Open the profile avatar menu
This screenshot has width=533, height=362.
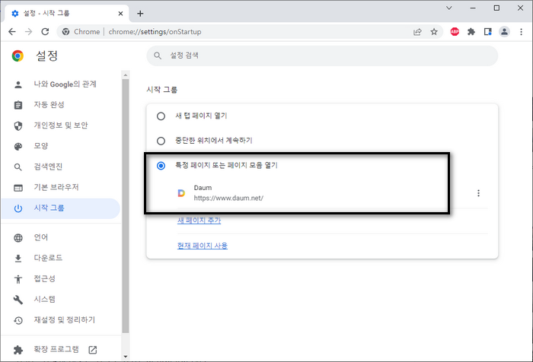click(x=504, y=32)
